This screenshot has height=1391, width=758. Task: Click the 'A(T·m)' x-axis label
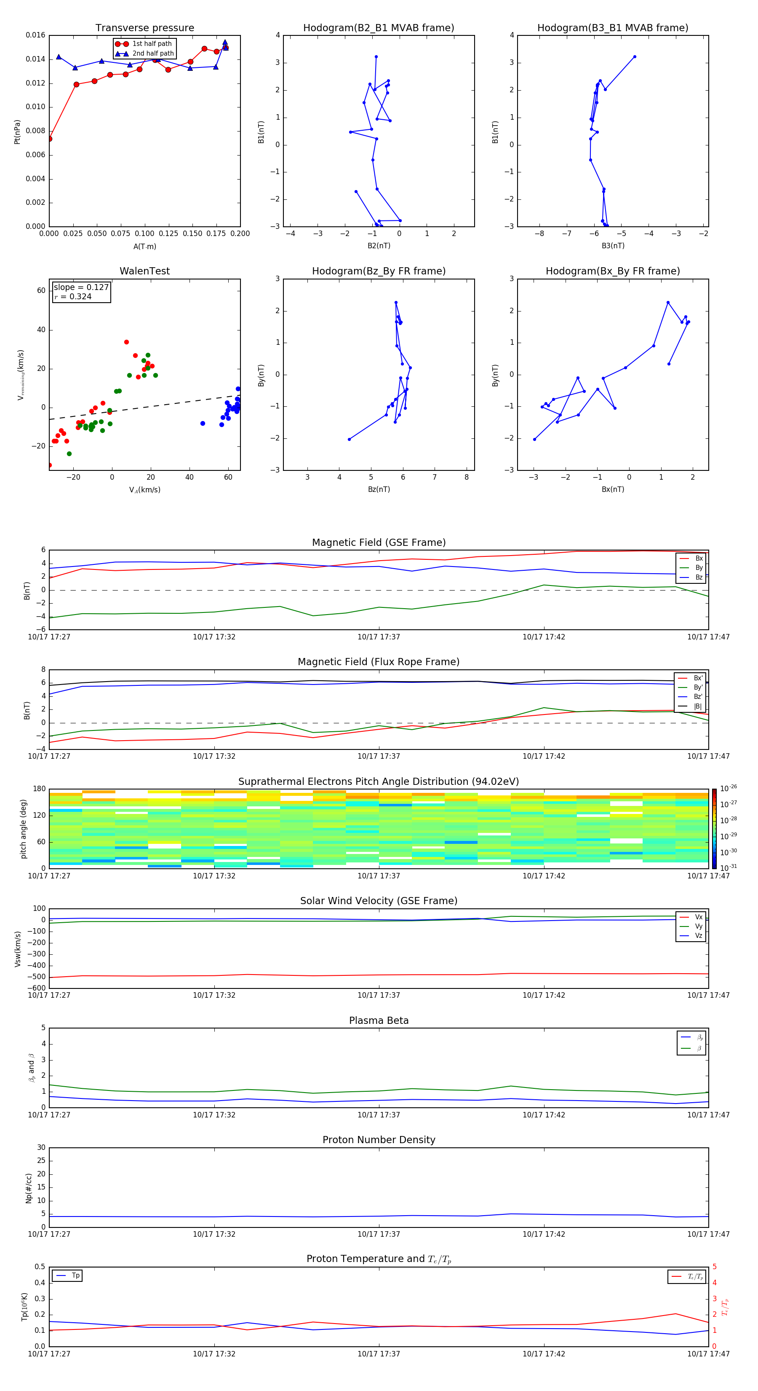click(x=144, y=246)
